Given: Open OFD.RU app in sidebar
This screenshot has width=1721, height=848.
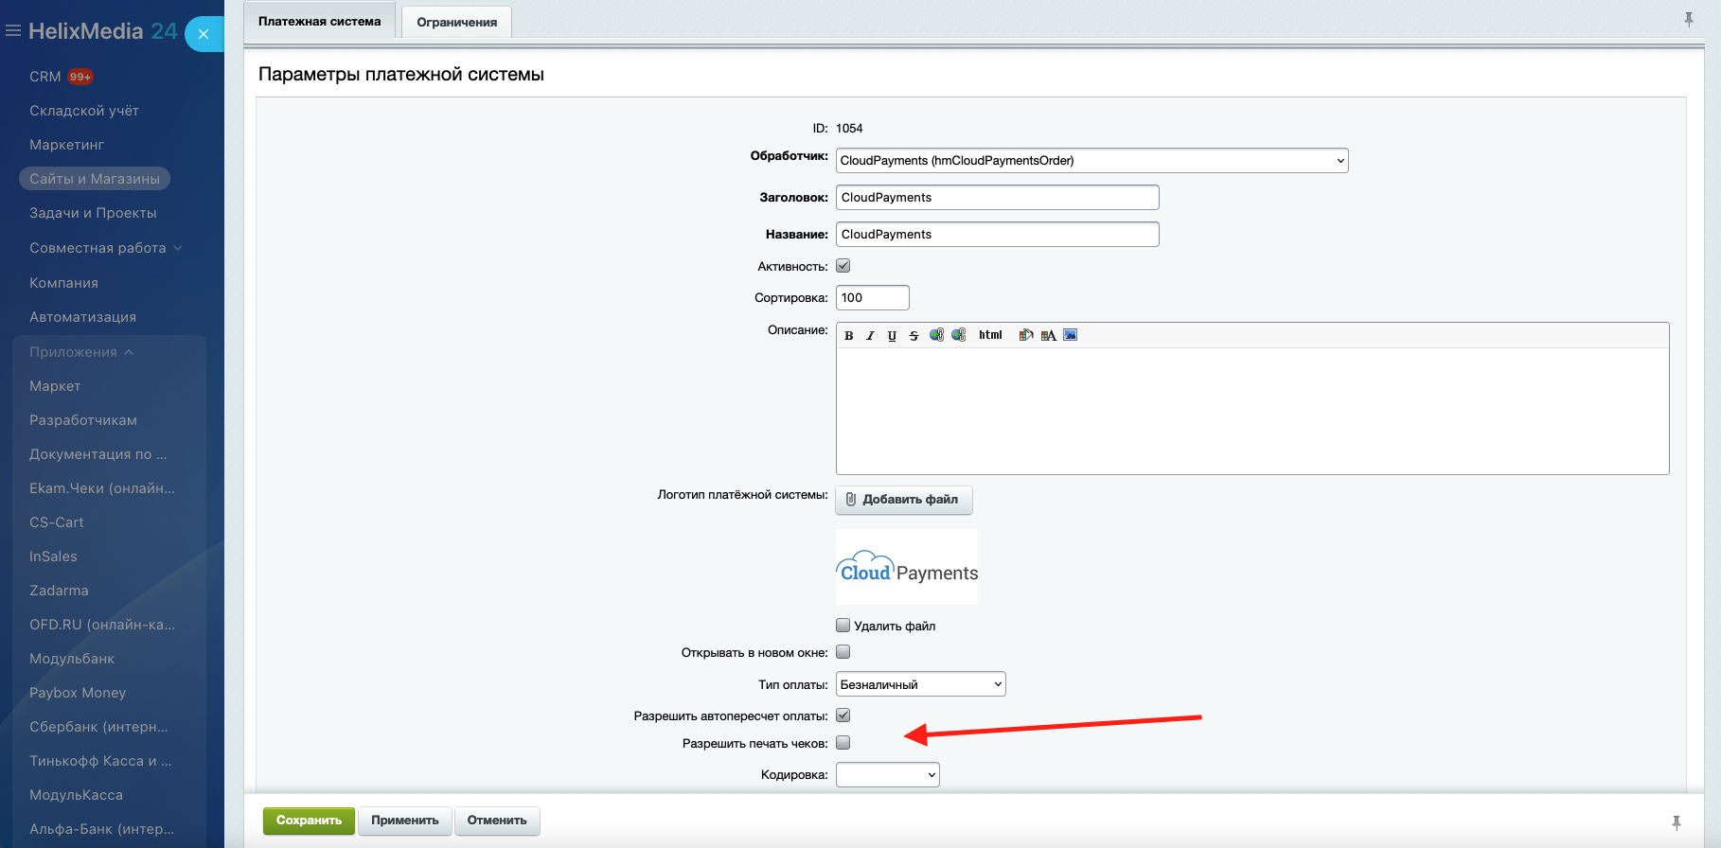Looking at the screenshot, I should 102,625.
